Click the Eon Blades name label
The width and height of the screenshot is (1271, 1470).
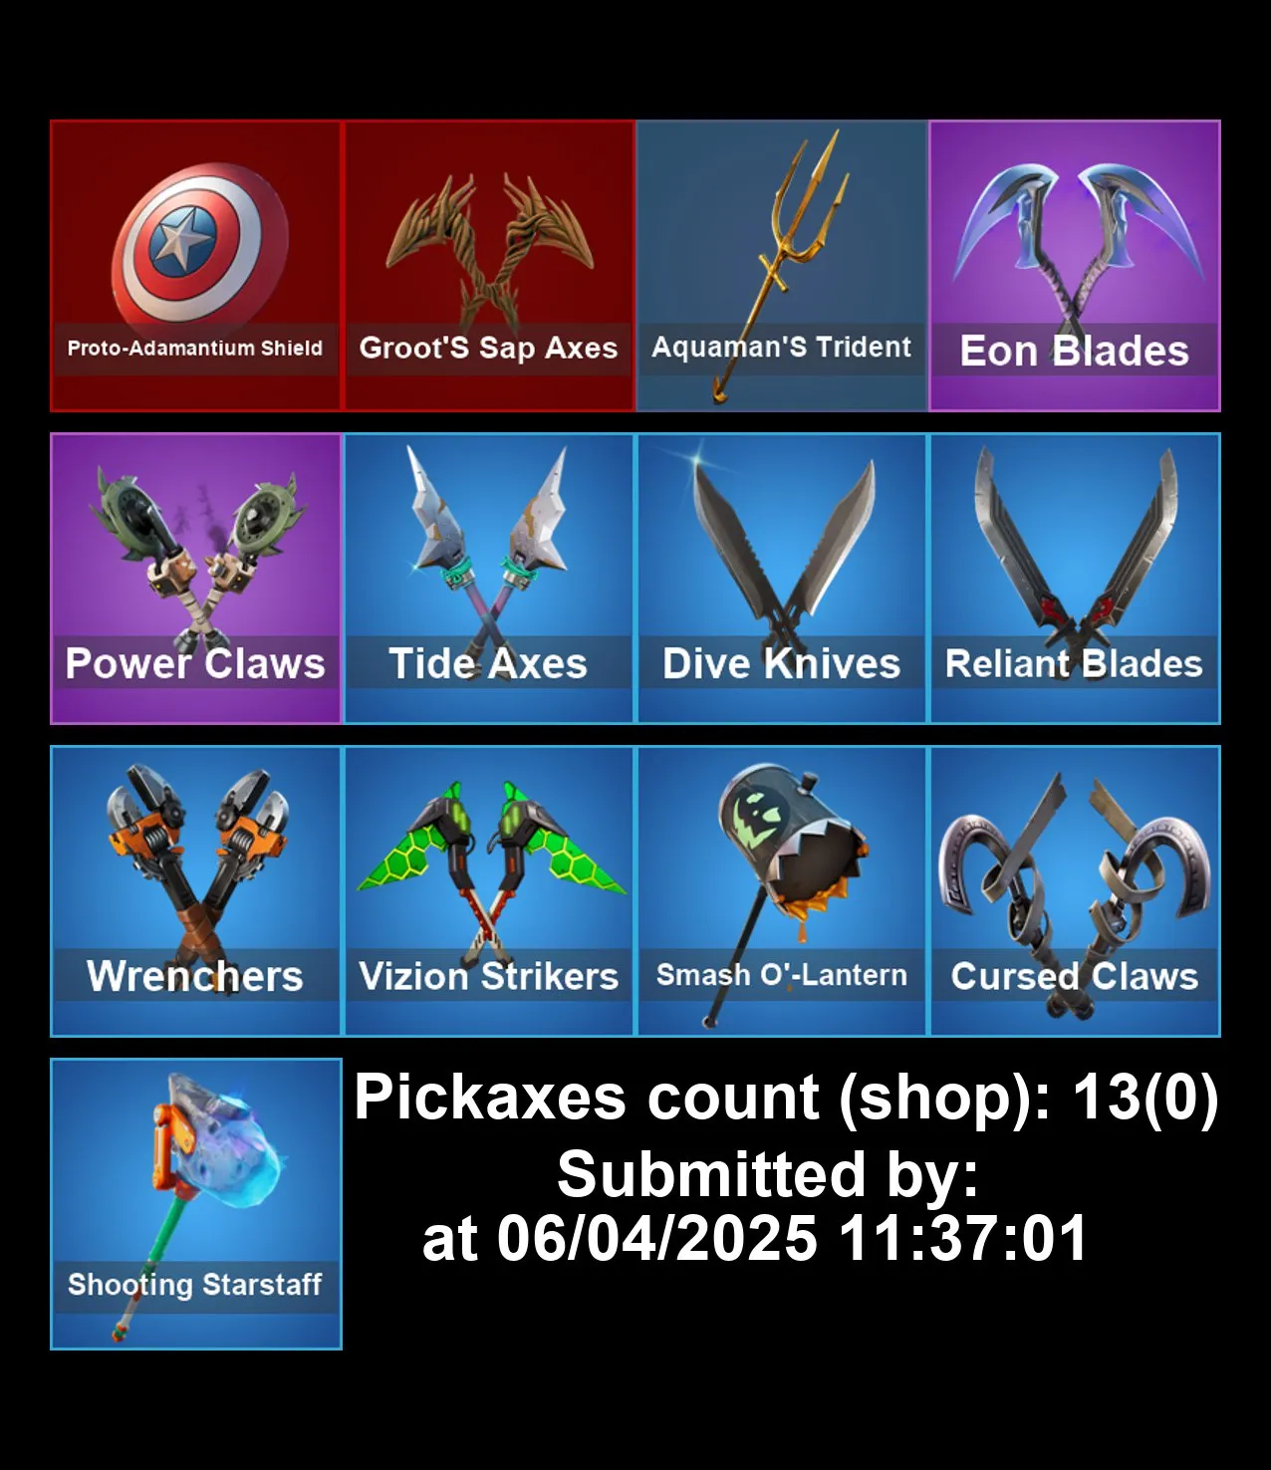(x=1075, y=351)
